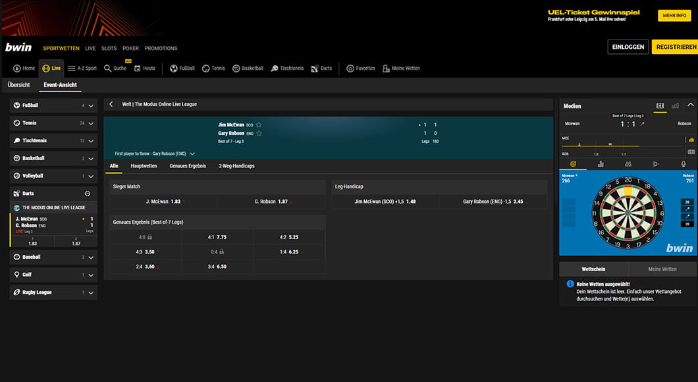This screenshot has height=382, width=698.
Task: Go to Tennis via top nav icon
Action: tap(205, 68)
